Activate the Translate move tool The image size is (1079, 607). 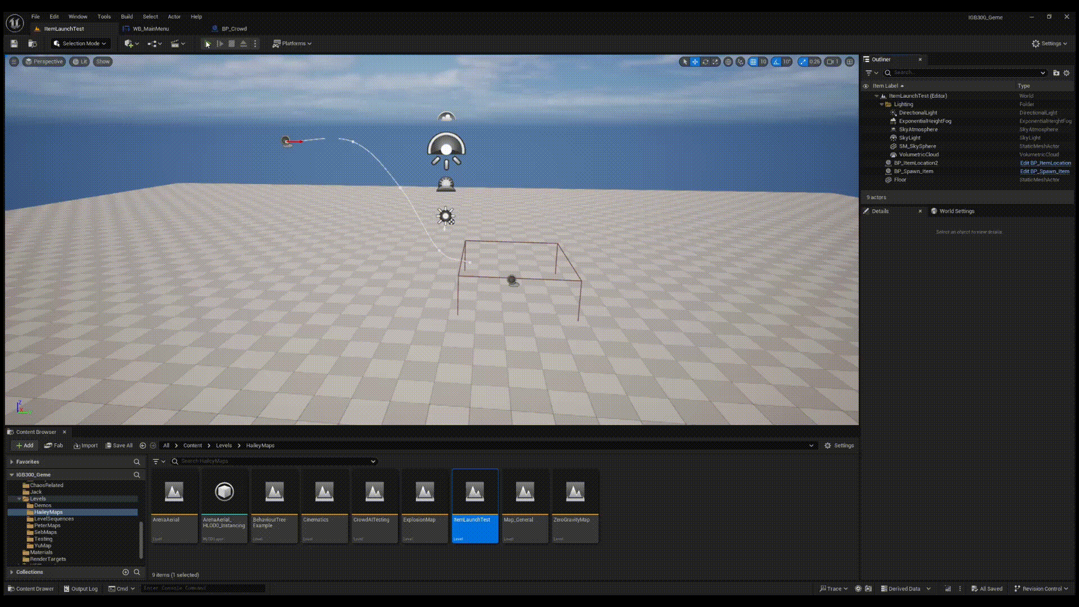[x=695, y=62]
